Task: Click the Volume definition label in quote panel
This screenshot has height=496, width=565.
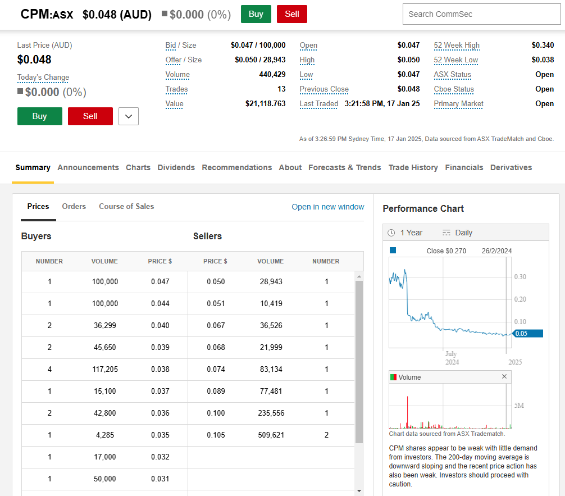Action: click(x=177, y=75)
